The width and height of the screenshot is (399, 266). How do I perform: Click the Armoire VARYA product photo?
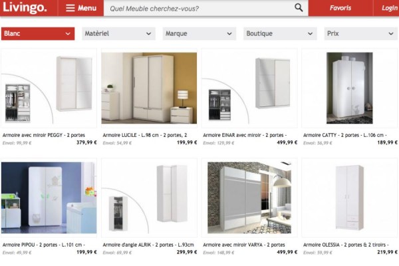coord(249,198)
